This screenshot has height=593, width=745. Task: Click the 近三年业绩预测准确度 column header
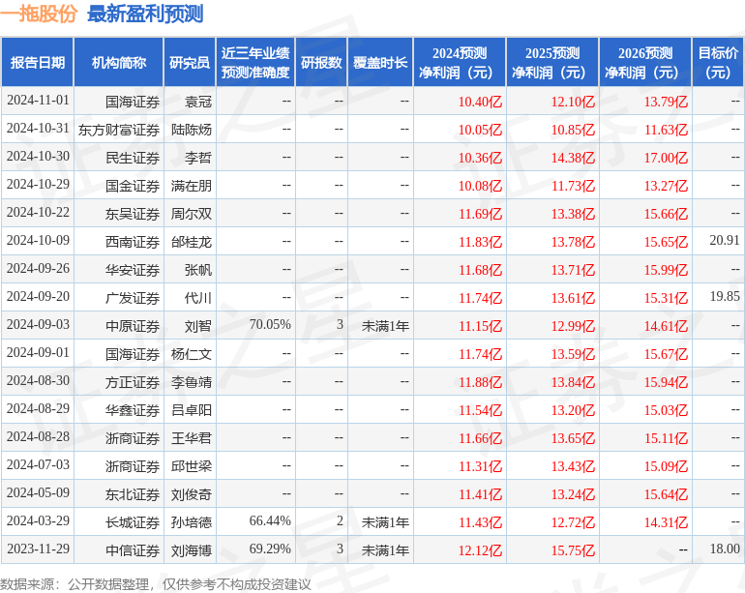(255, 62)
